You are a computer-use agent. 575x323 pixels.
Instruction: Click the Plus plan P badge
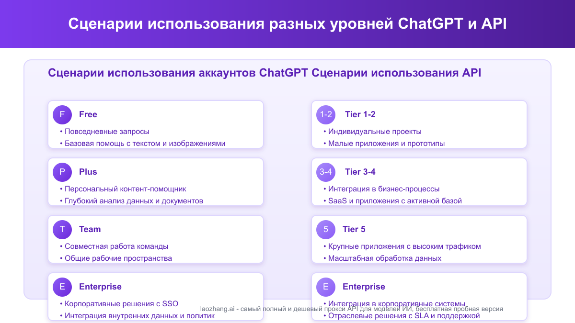point(62,172)
